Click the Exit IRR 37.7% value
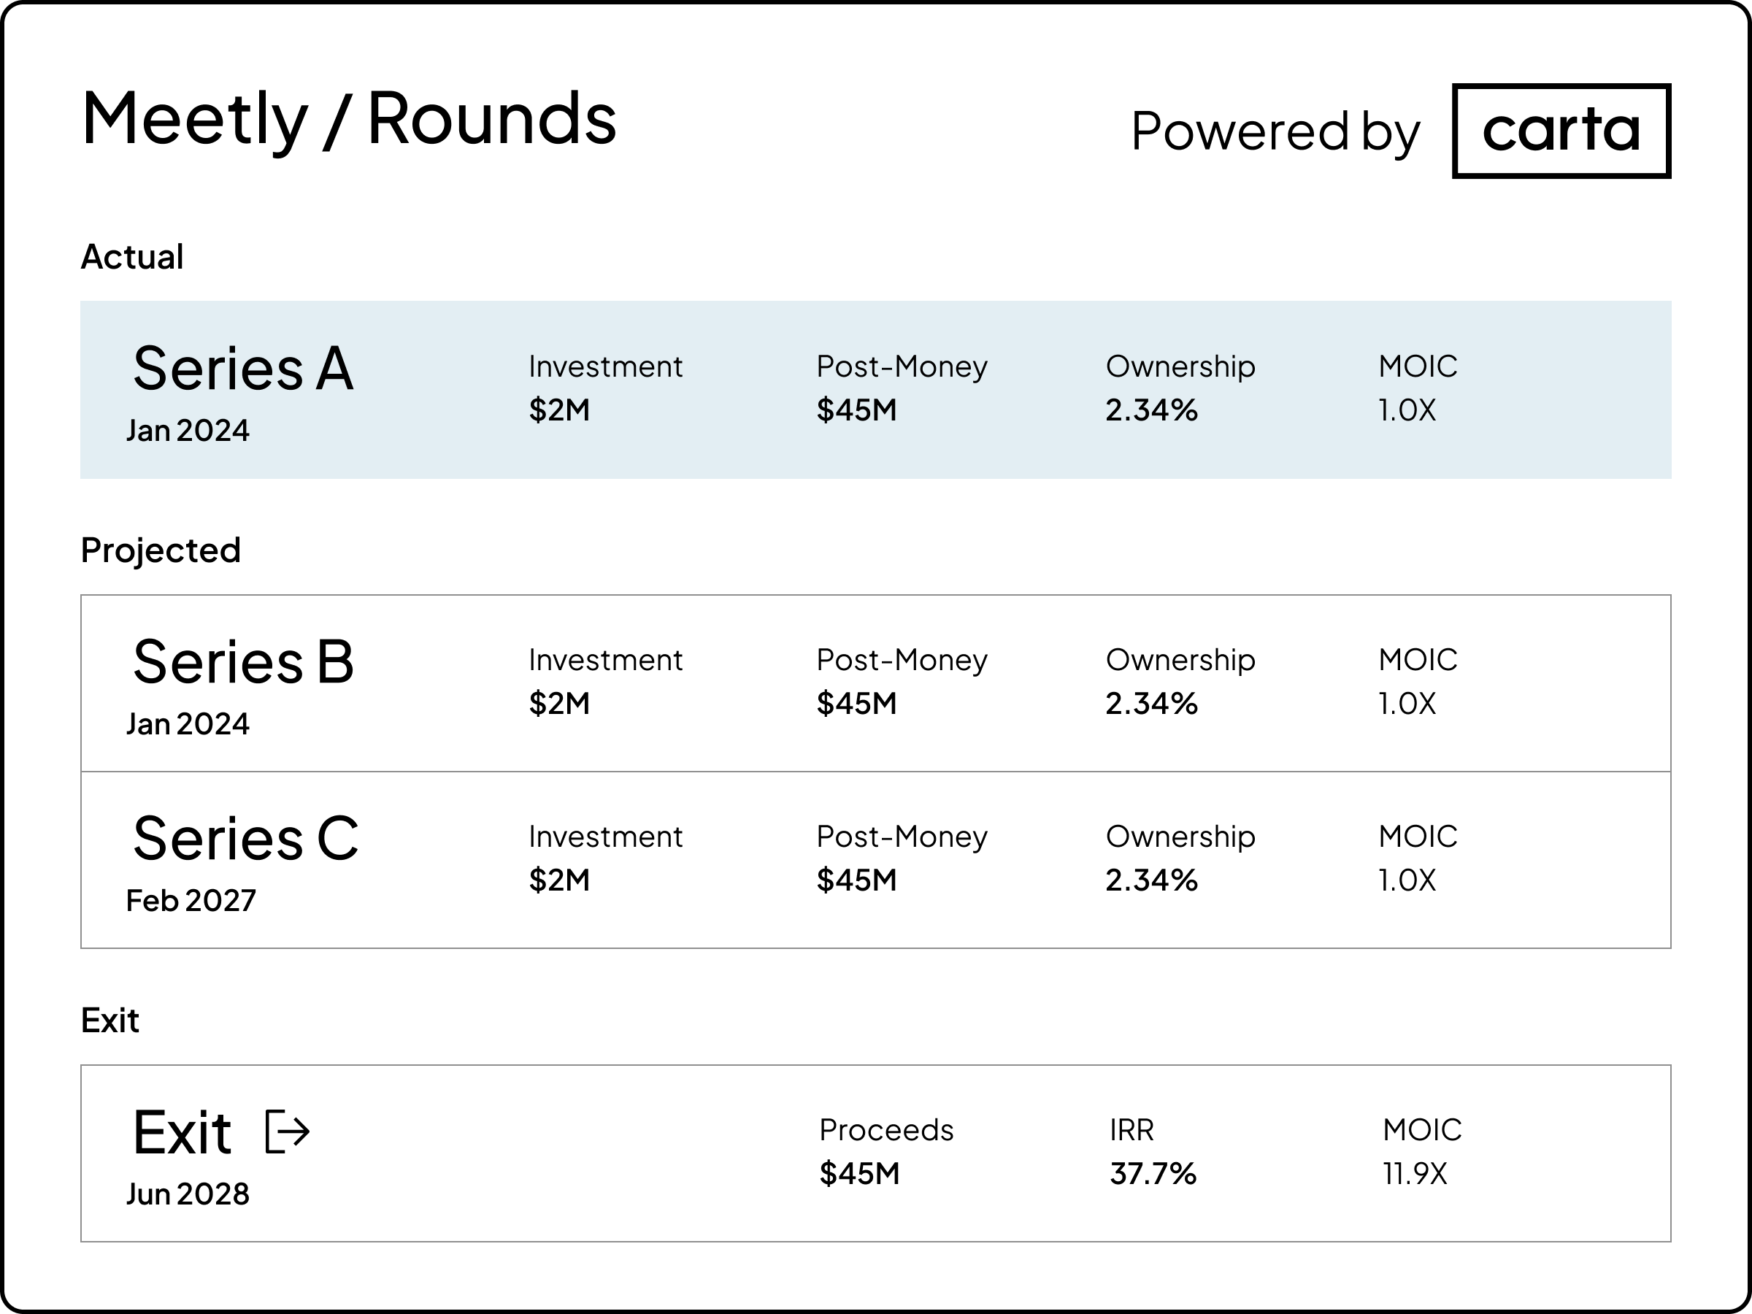1752x1314 pixels. pos(1153,1173)
